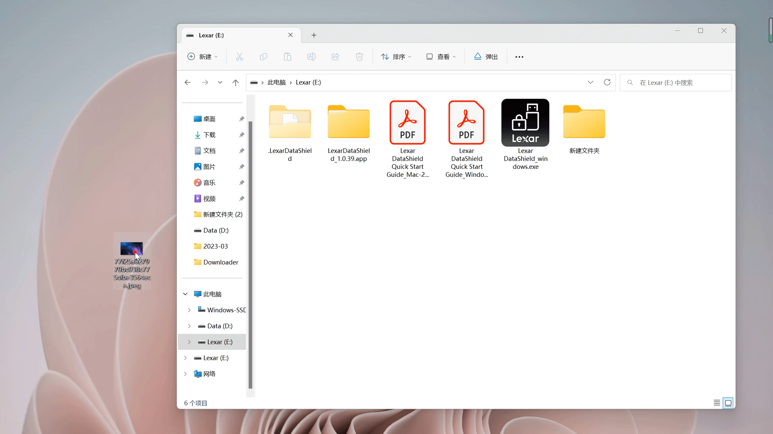Expand the 网络 tree node
Screen dimensions: 773x434
(185, 374)
